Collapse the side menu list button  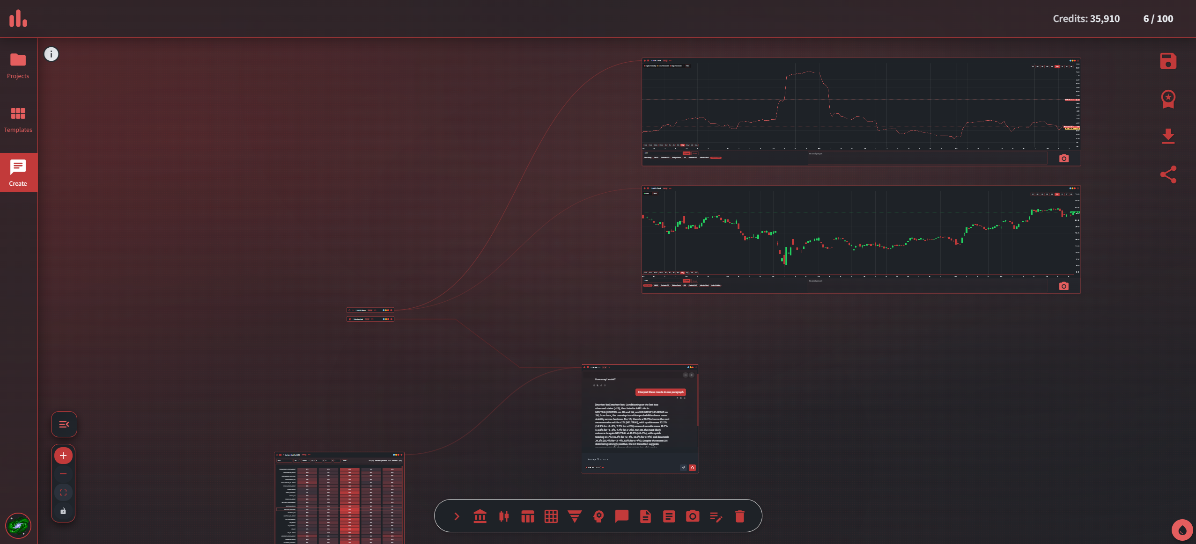(64, 424)
